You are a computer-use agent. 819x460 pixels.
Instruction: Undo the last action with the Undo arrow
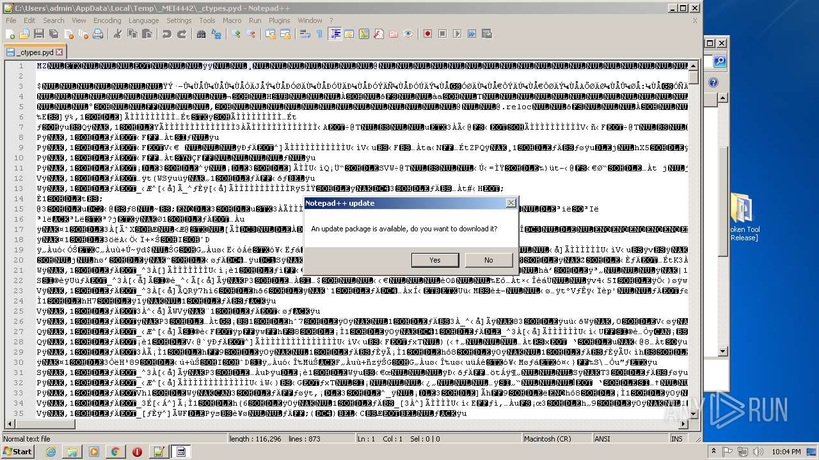(x=167, y=34)
